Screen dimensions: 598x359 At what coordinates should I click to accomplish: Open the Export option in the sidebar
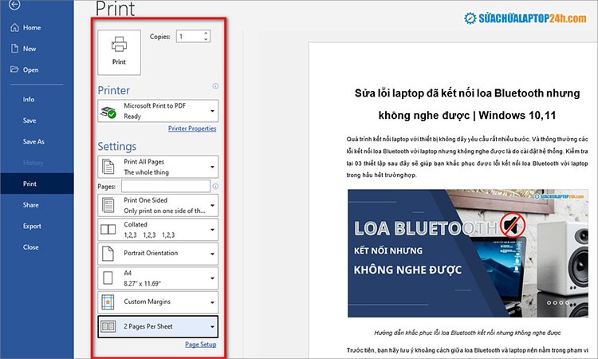tap(32, 226)
